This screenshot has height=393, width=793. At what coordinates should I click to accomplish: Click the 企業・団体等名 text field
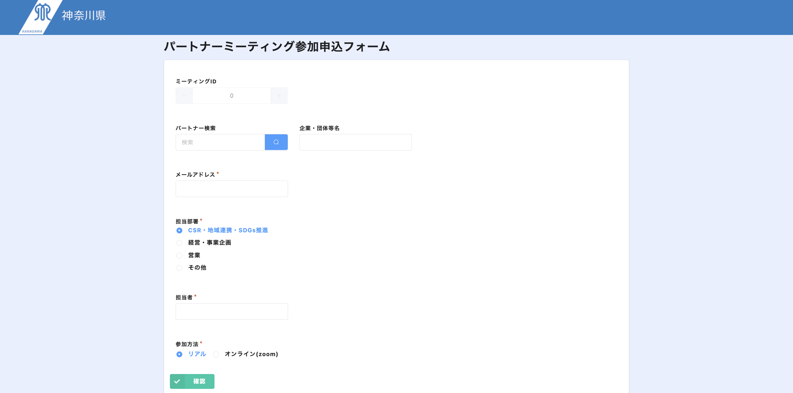(355, 142)
